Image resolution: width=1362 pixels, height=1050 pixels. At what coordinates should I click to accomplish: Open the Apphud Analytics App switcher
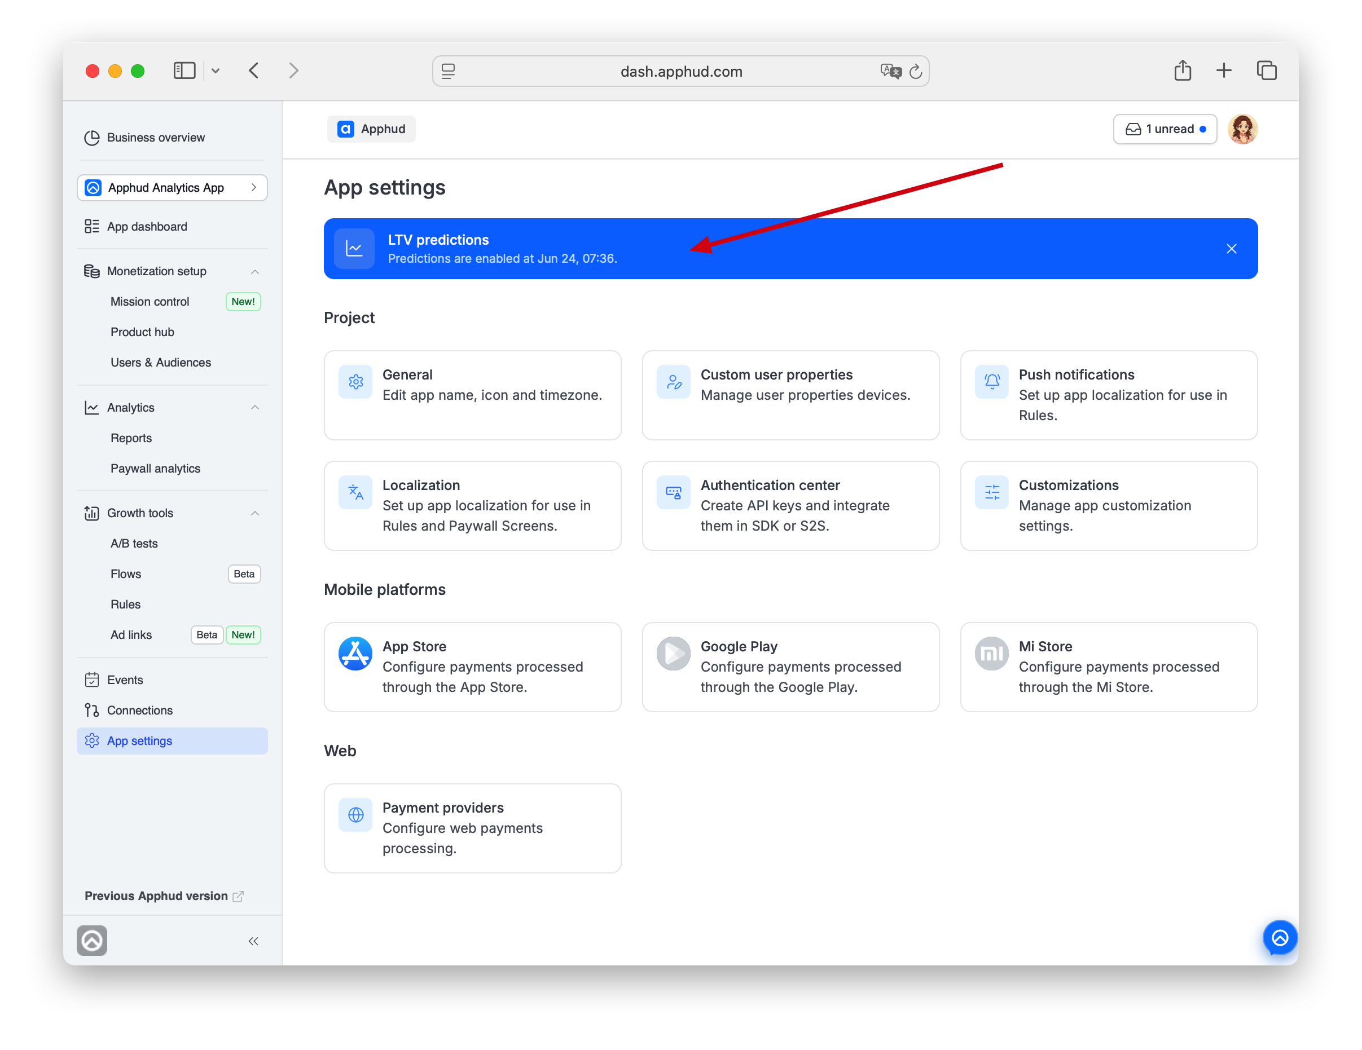click(x=172, y=188)
